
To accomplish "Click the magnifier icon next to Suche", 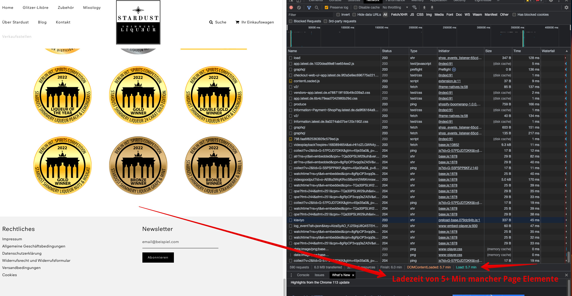I will [211, 22].
